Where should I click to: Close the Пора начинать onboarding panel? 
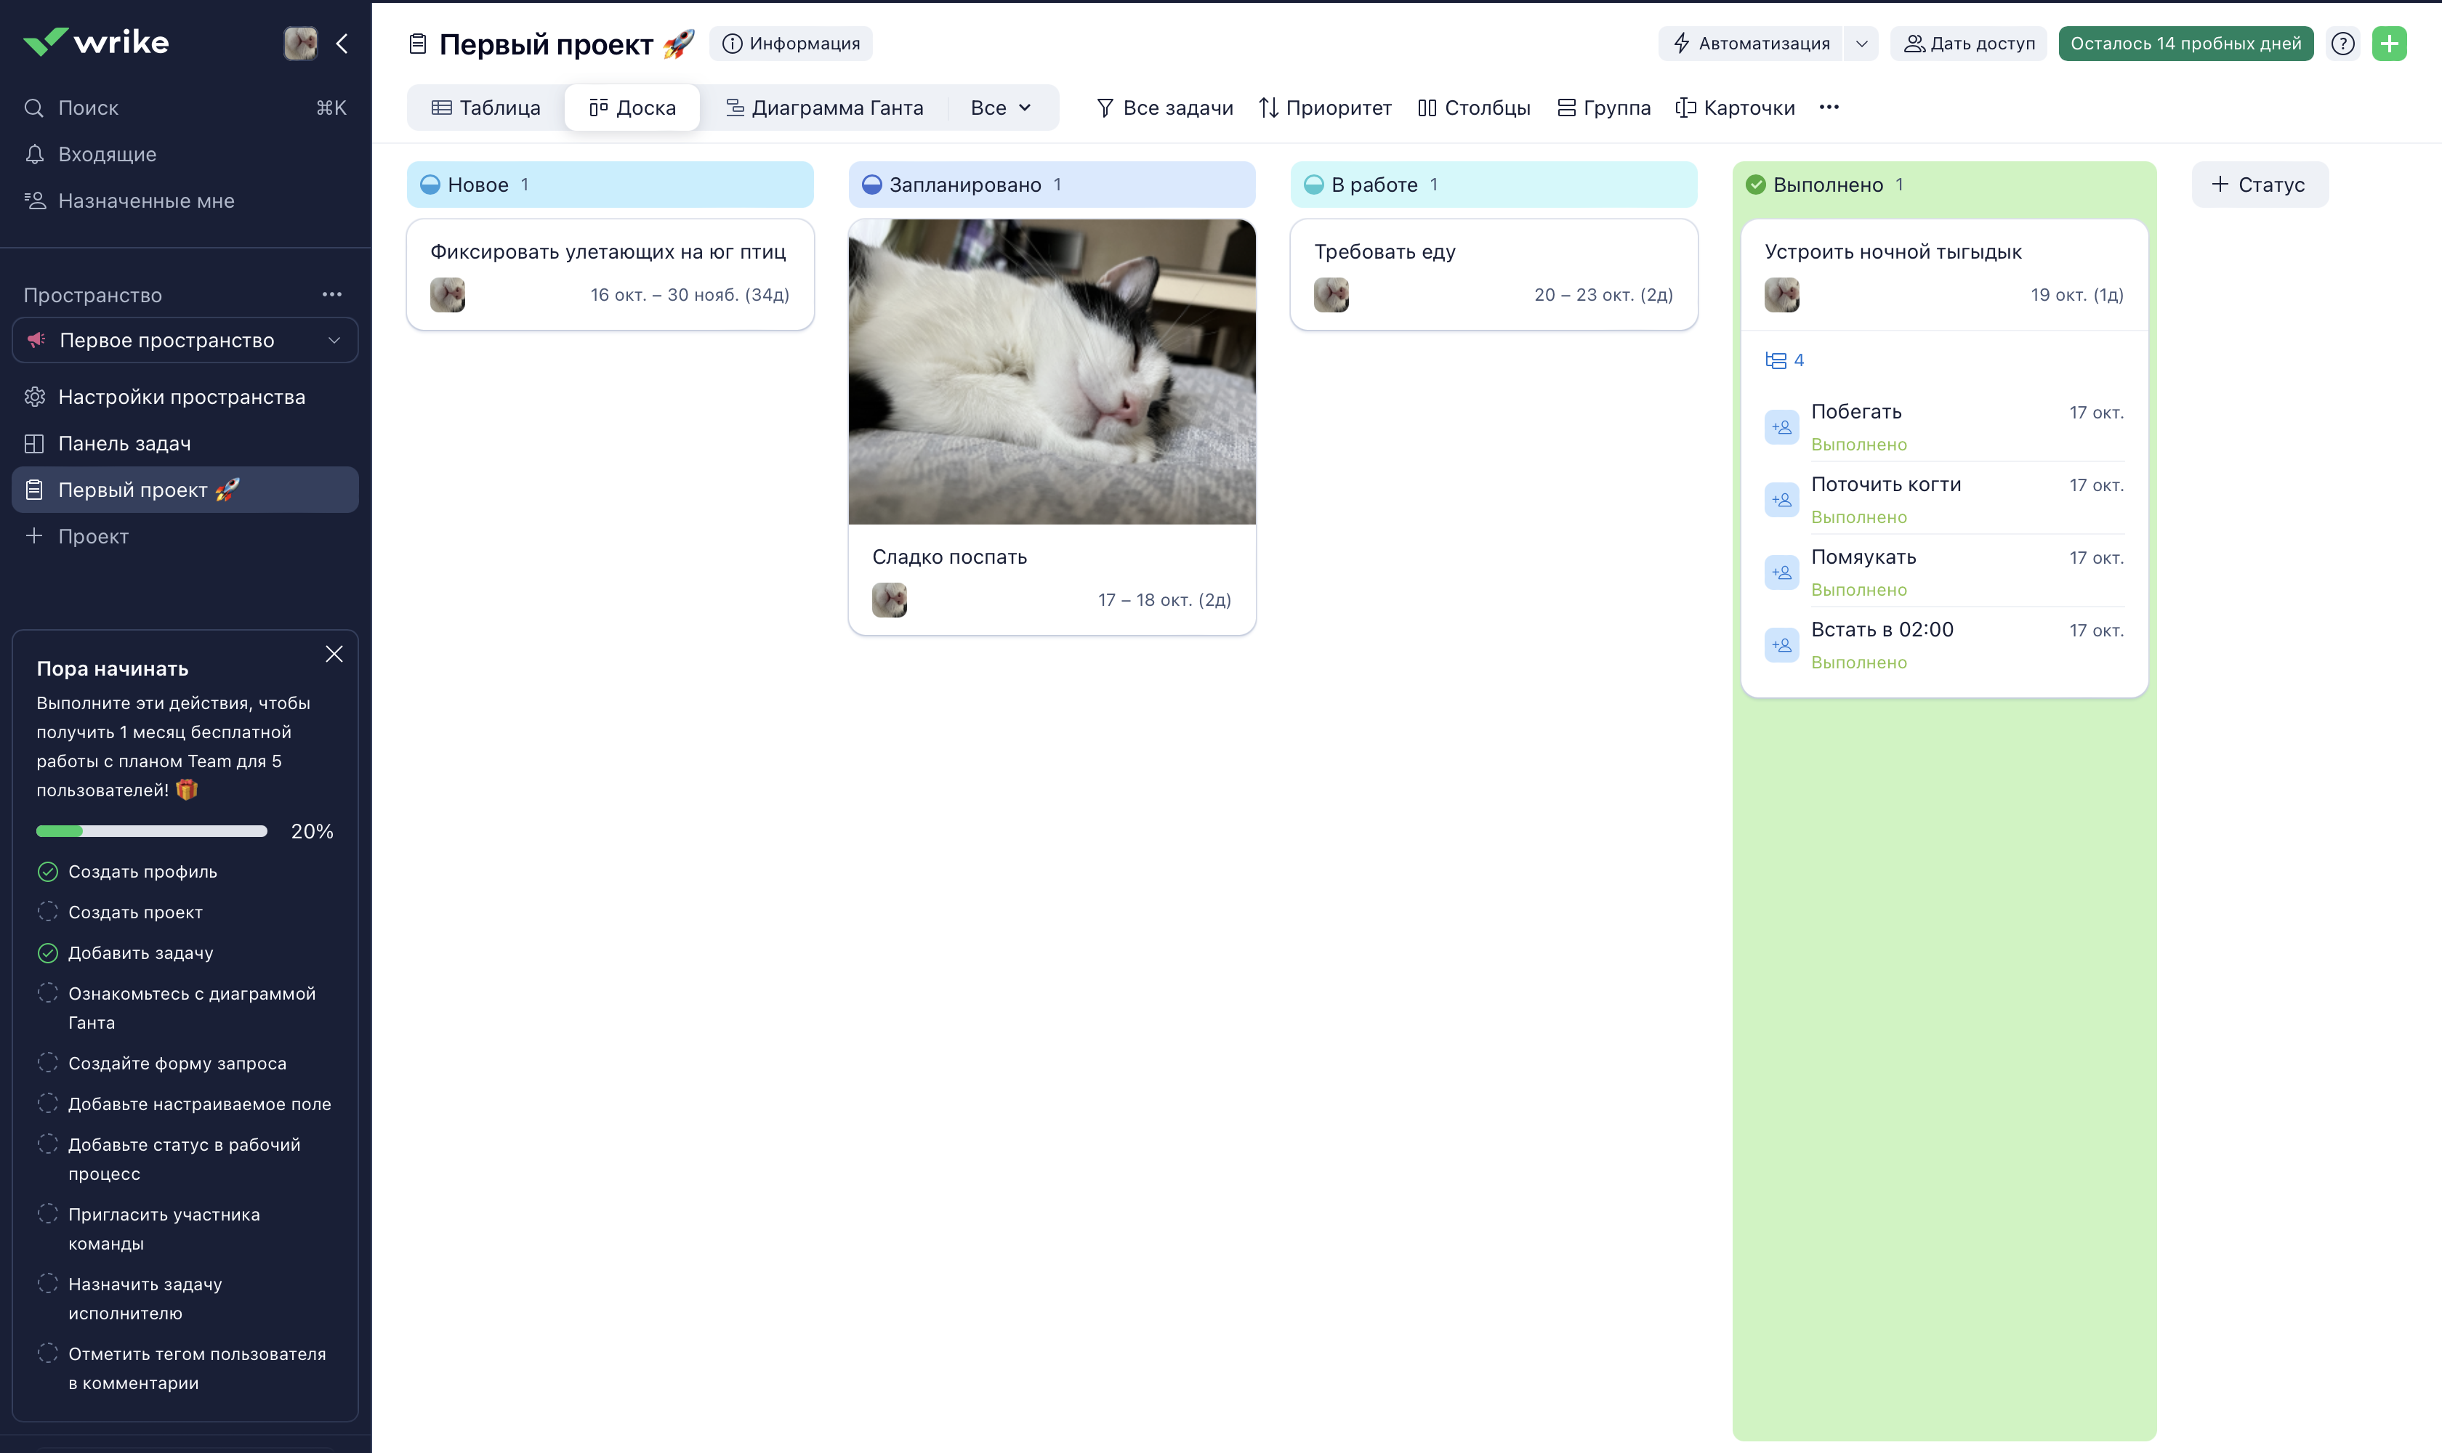click(x=334, y=654)
